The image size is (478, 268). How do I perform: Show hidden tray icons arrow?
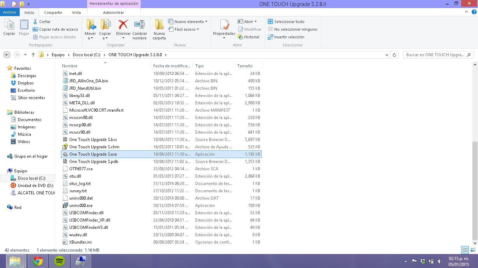[x=406, y=261]
